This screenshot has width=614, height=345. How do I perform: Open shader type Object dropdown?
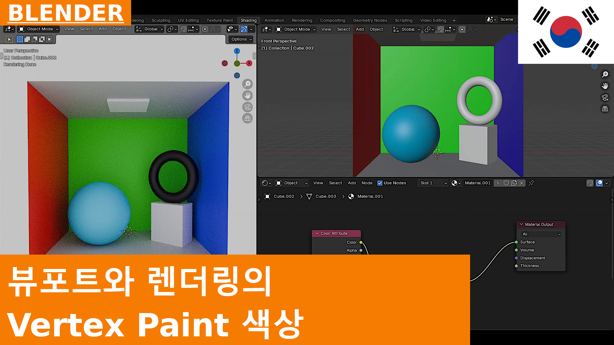click(292, 183)
